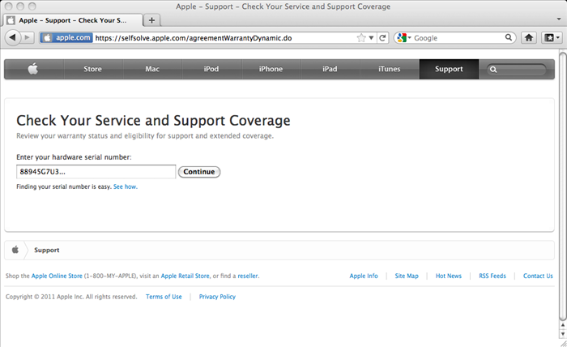Click the address bar URL text
This screenshot has height=347, width=567.
[194, 38]
